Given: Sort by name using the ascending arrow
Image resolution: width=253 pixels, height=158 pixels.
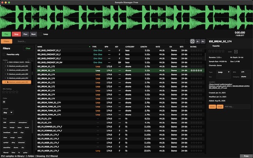Looking at the screenshot, I should (x=90, y=47).
